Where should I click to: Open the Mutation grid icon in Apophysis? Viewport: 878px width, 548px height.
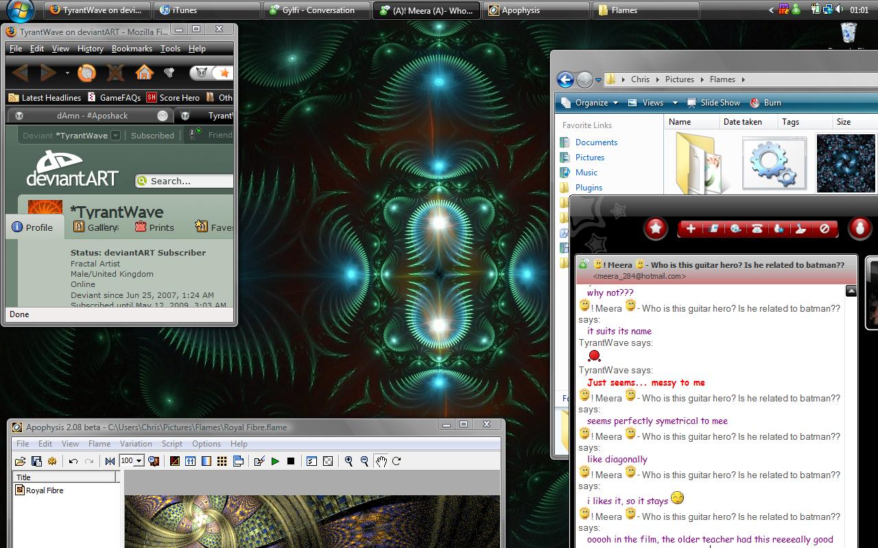pos(222,462)
